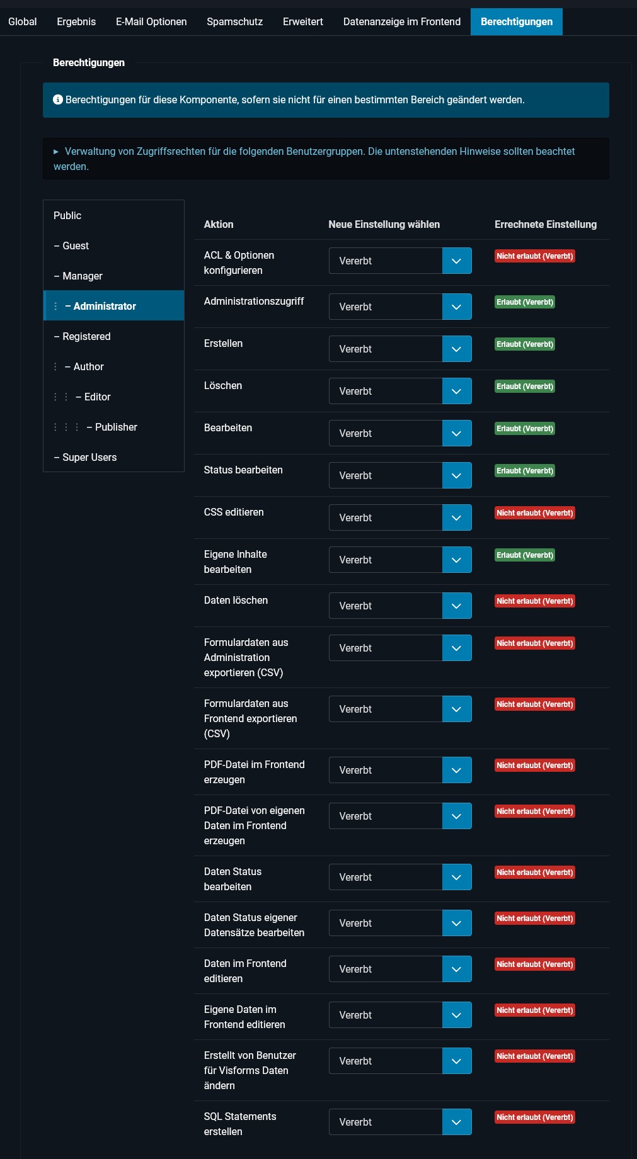Switch to the Spamschutz tab
Screen dimensions: 637x1159
pyautogui.click(x=234, y=21)
